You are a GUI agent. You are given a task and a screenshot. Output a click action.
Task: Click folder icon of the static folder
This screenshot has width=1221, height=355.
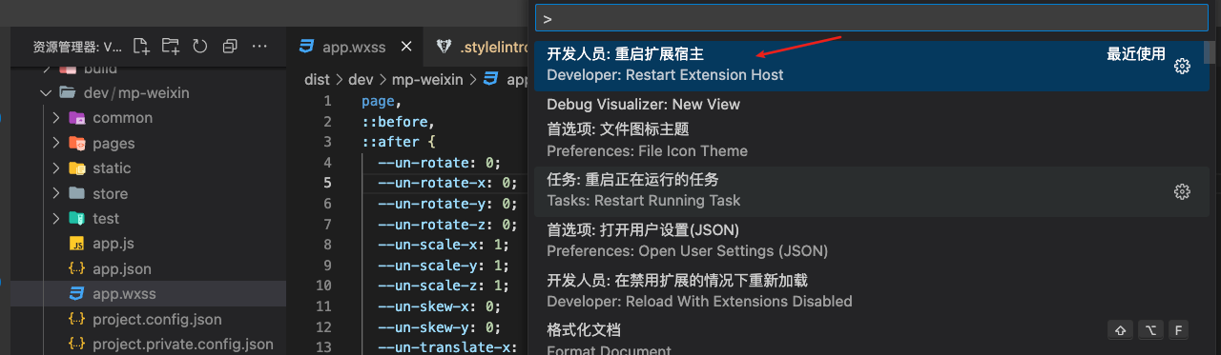coord(77,168)
